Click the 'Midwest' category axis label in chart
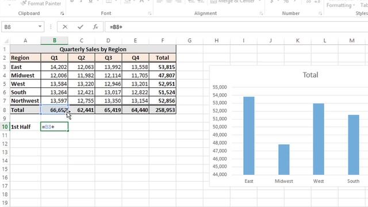The height and width of the screenshot is (207, 368). tap(283, 181)
